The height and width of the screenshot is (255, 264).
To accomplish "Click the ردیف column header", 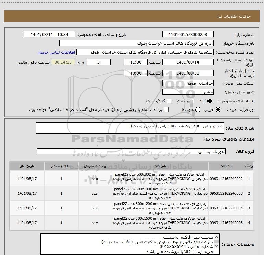I will [249, 166].
